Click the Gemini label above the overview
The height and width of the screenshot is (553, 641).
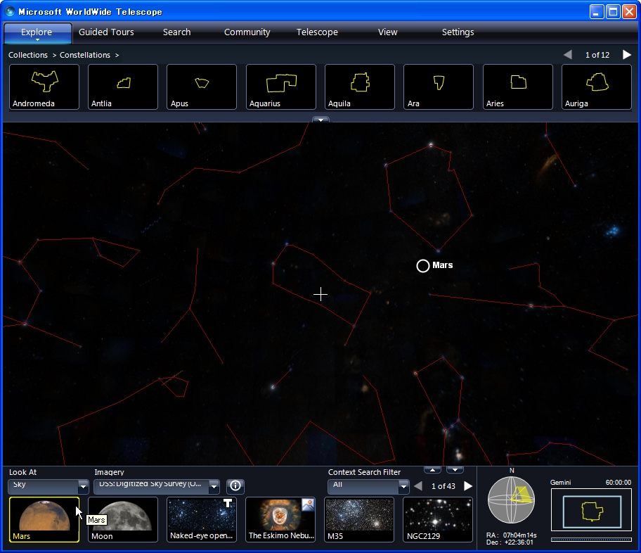pyautogui.click(x=560, y=482)
